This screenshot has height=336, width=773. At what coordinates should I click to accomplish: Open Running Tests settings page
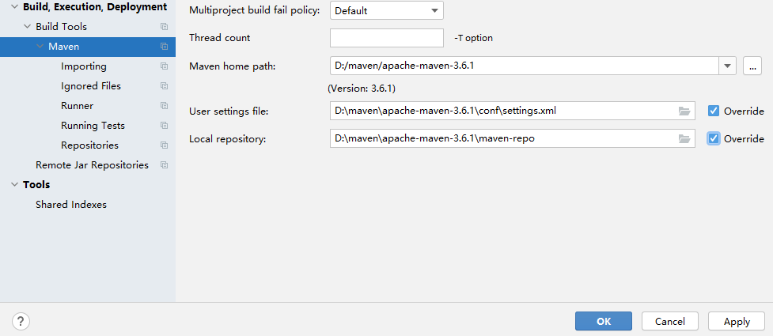click(93, 126)
